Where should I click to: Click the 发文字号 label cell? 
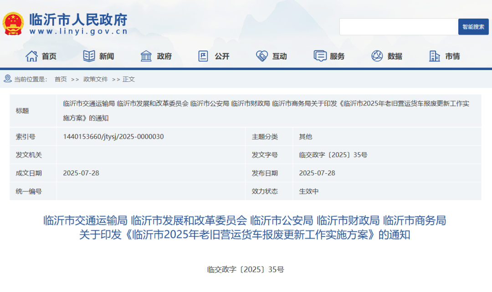(x=269, y=155)
